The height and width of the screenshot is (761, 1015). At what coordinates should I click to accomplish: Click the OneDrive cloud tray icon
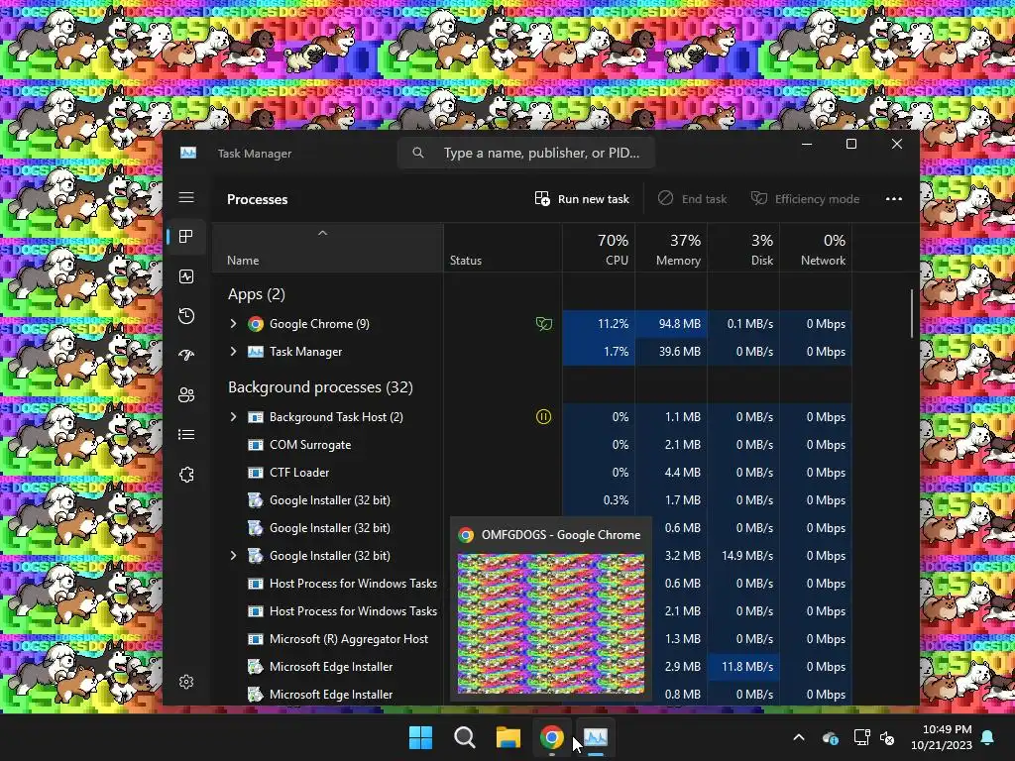click(831, 737)
